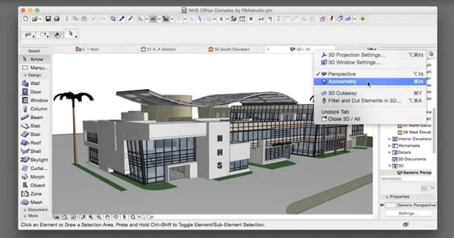Choose the Arrow selection tool
The width and height of the screenshot is (454, 238).
coord(34,59)
